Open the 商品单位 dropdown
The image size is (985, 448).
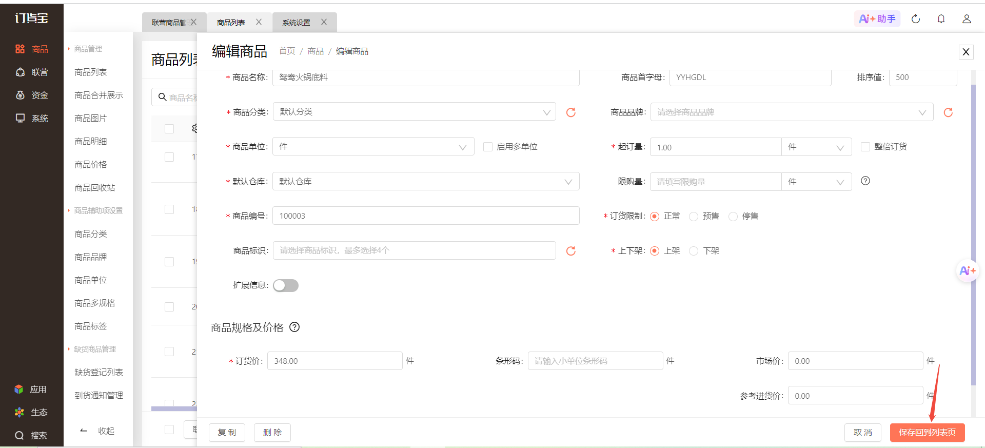(x=373, y=147)
